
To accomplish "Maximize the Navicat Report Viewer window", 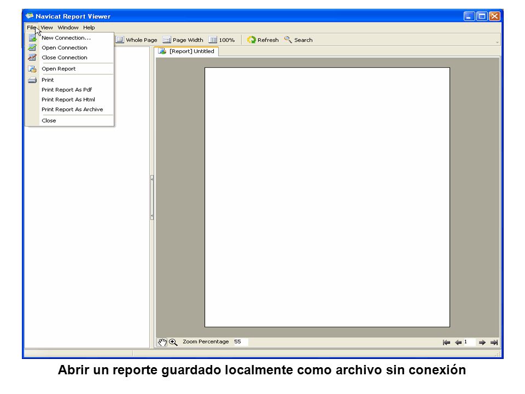I will [482, 16].
